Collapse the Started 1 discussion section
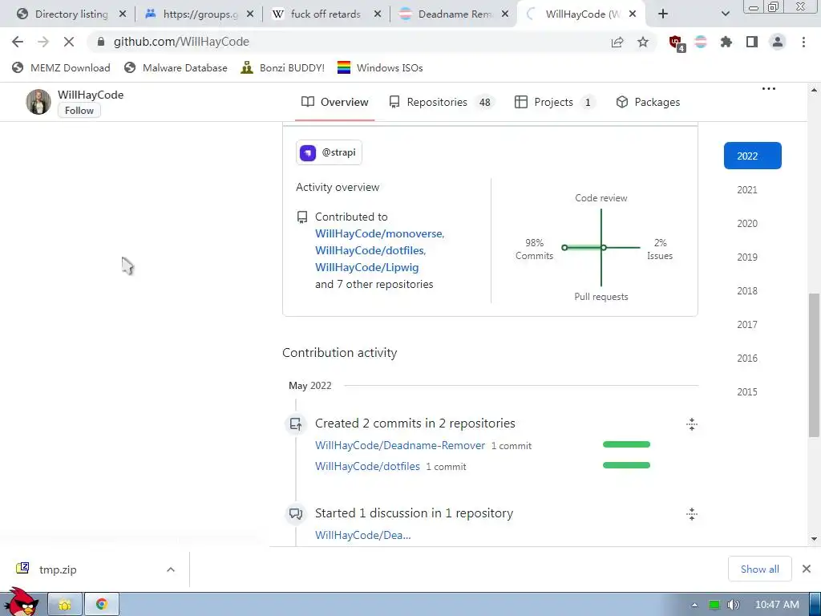The width and height of the screenshot is (821, 616). coord(692,514)
